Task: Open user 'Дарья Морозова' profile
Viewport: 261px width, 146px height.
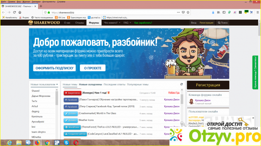Action: (41, 96)
